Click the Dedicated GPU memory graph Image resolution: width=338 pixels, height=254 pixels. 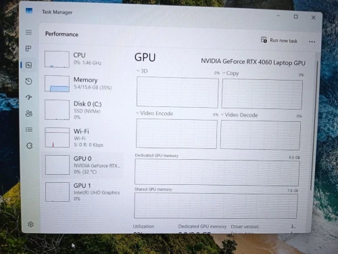[217, 172]
